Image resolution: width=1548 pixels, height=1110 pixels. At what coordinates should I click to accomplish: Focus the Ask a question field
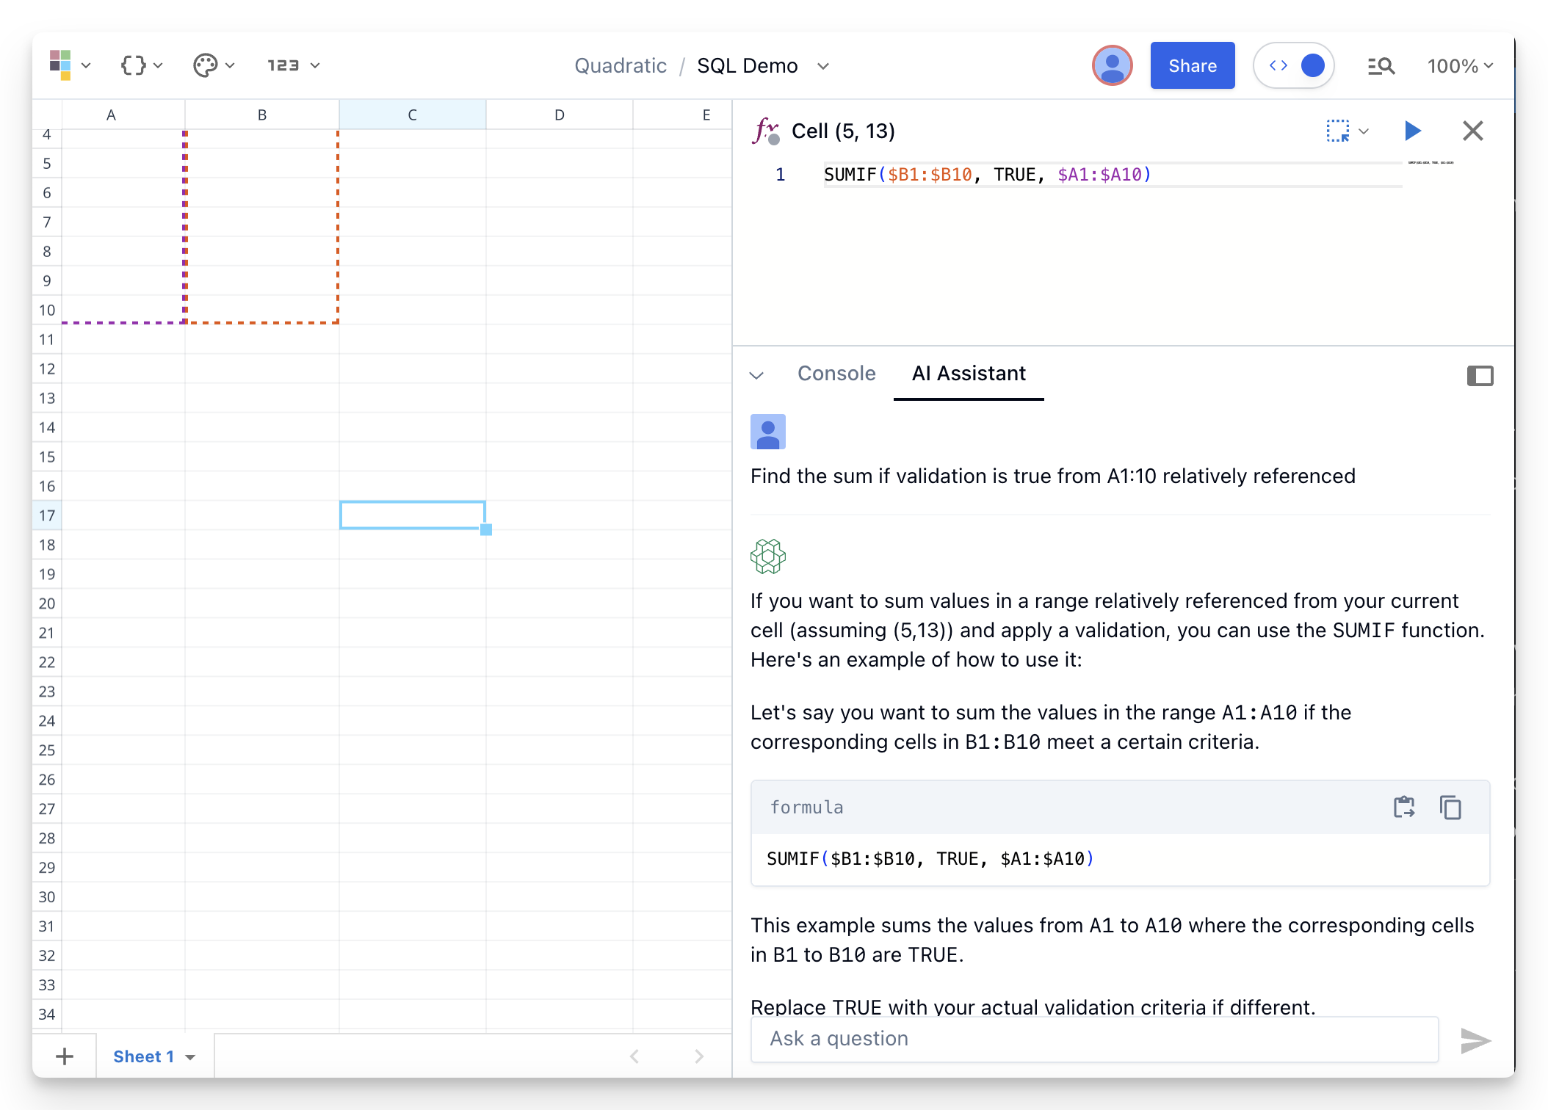coord(1093,1039)
